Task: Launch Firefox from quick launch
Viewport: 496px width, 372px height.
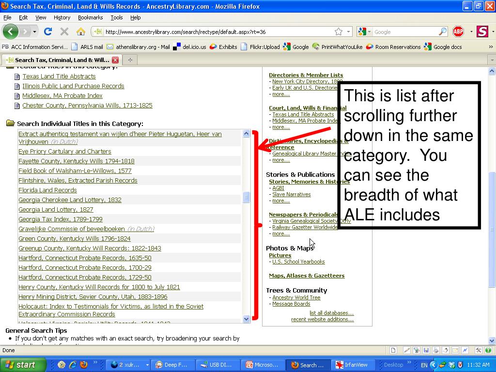Action: (x=84, y=365)
